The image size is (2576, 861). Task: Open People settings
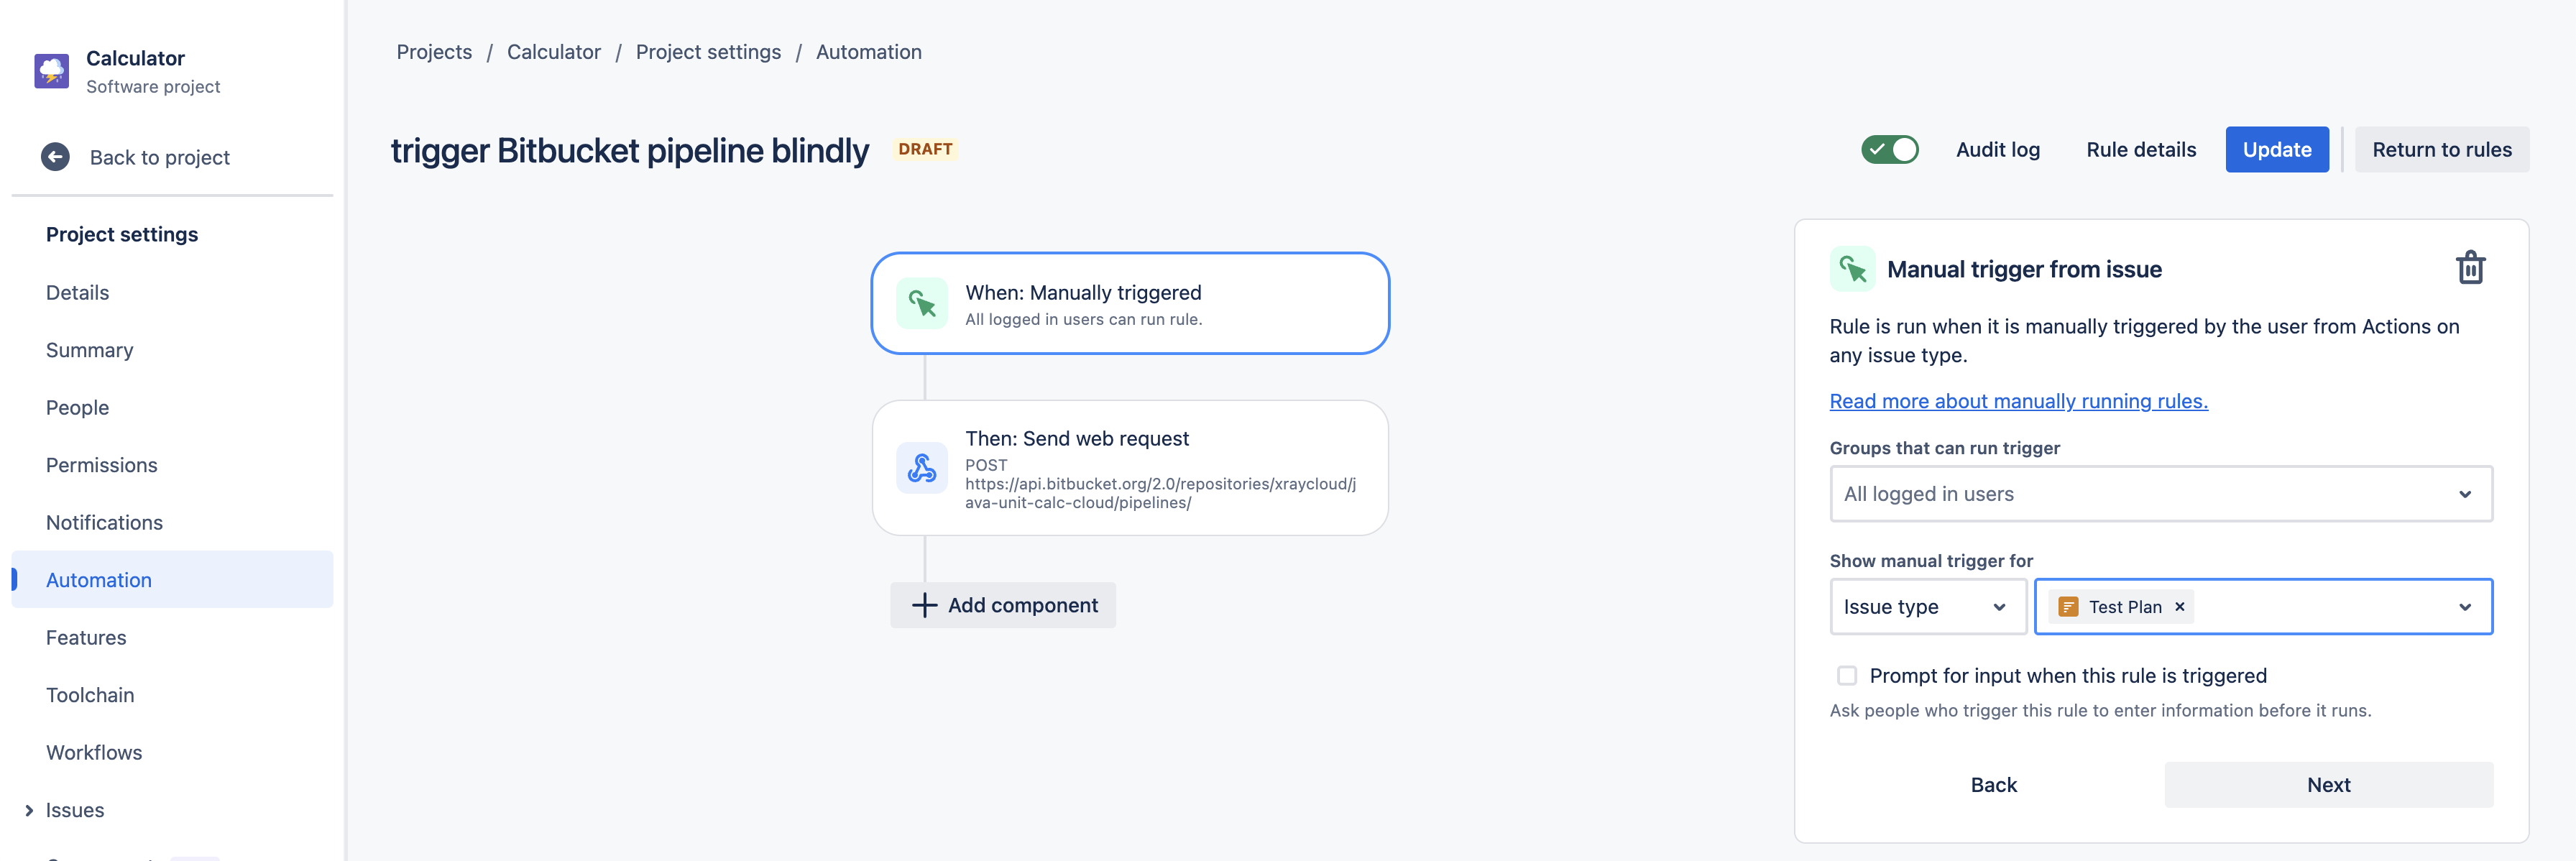(x=77, y=408)
